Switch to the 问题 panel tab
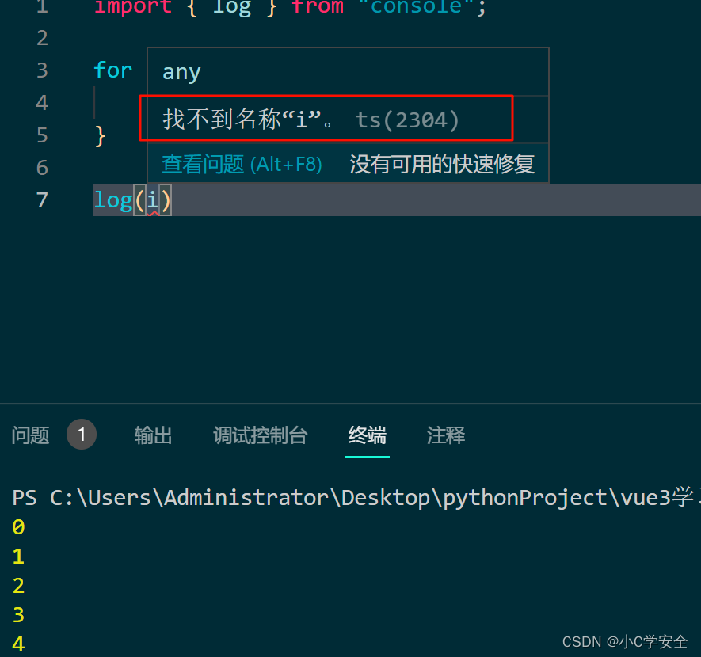This screenshot has width=701, height=657. coord(30,435)
